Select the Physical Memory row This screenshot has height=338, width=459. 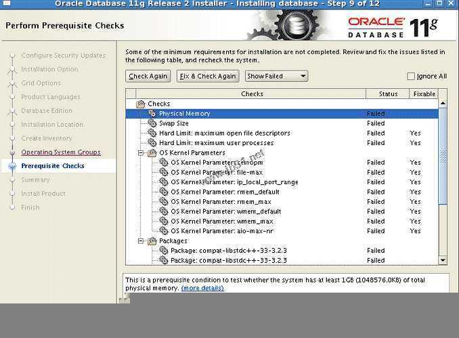[282, 113]
